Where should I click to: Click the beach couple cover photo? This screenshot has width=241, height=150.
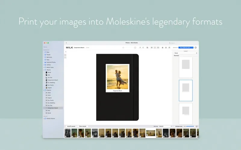(117, 77)
